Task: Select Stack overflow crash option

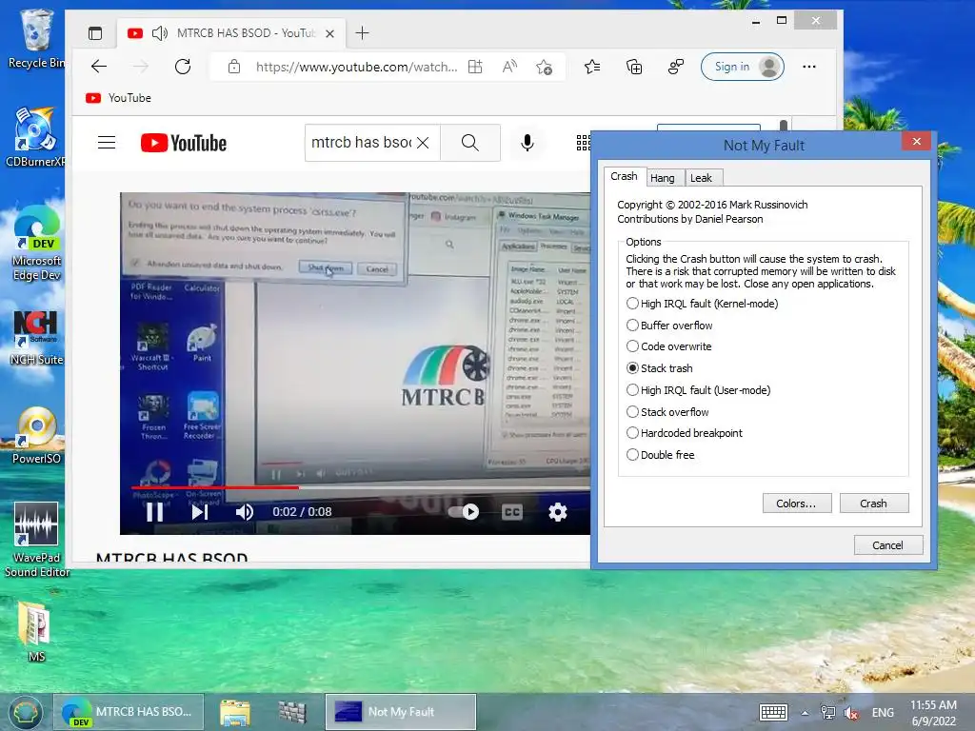Action: click(667, 411)
